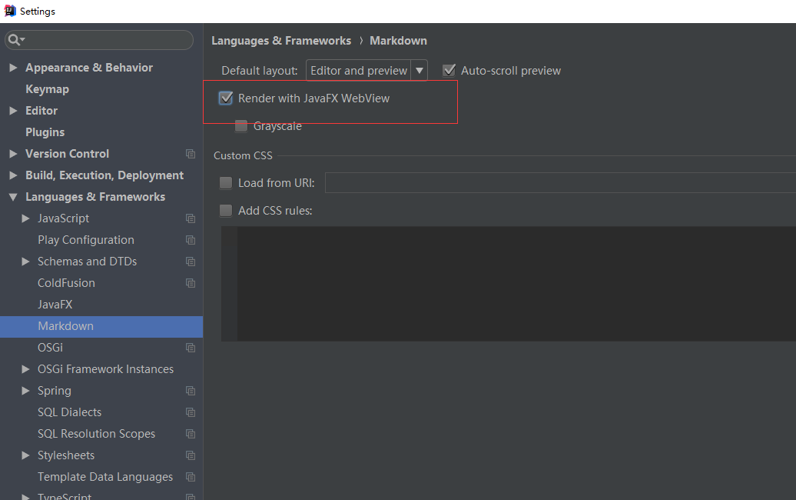The height and width of the screenshot is (500, 796).
Task: Enable Load from URI checkbox
Action: click(x=226, y=183)
